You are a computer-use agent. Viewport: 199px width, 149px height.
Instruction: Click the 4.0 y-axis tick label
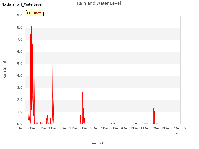point(20,76)
